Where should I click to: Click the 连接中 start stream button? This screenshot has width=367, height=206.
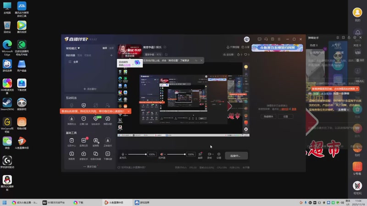236,156
